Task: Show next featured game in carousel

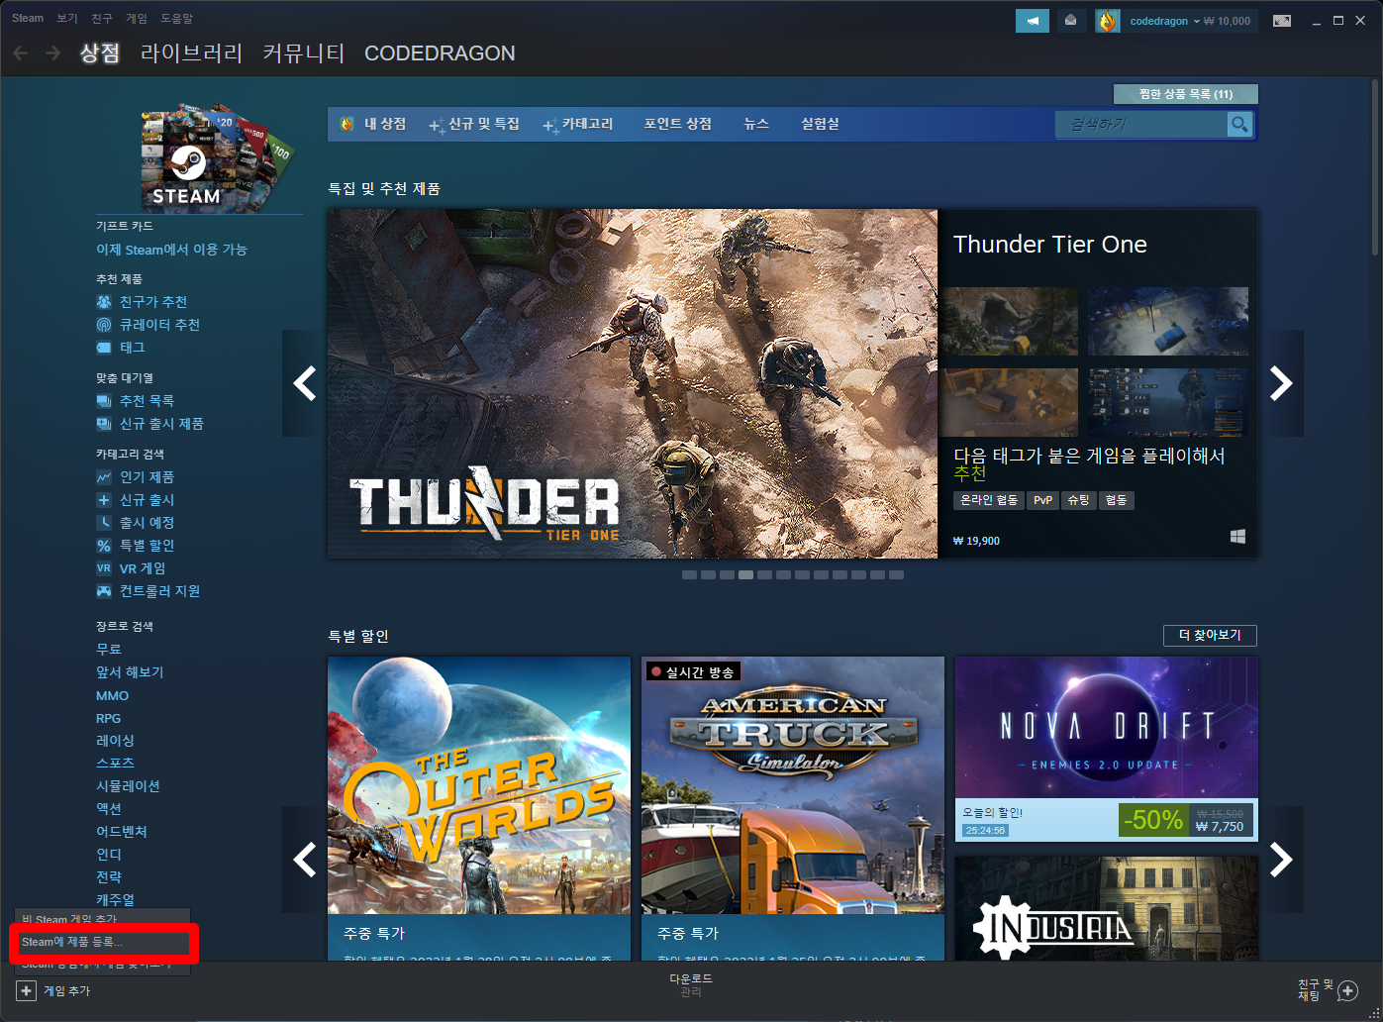Action: click(1281, 383)
